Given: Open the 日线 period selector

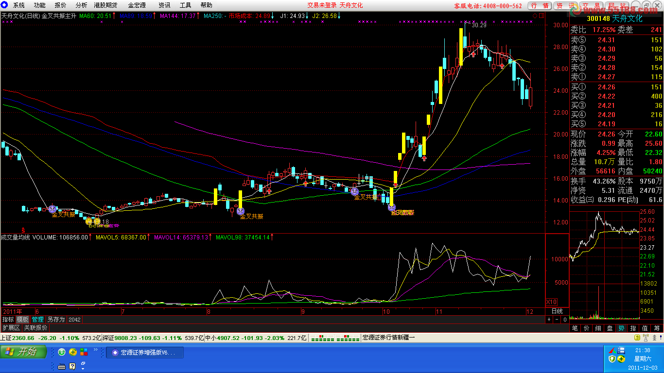Looking at the screenshot, I should (557, 311).
